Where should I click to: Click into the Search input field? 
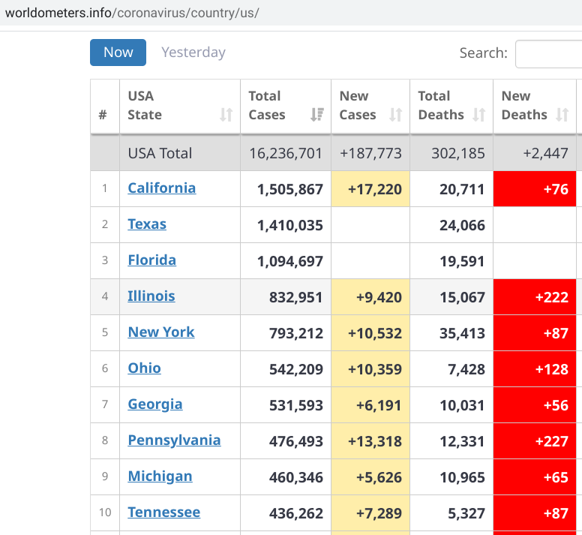[x=548, y=54]
